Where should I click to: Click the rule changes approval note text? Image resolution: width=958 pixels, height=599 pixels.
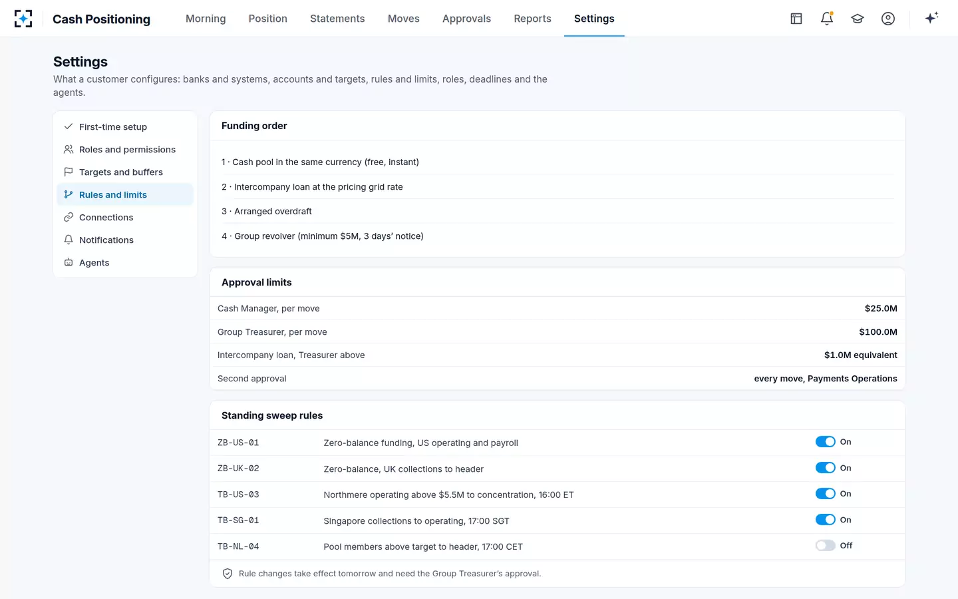pos(390,574)
